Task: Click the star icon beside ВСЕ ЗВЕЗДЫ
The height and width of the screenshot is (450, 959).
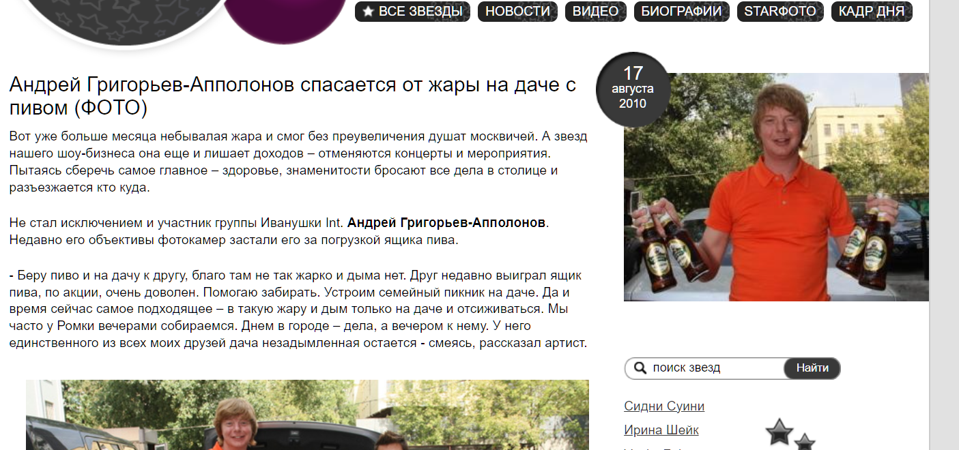Action: 368,12
